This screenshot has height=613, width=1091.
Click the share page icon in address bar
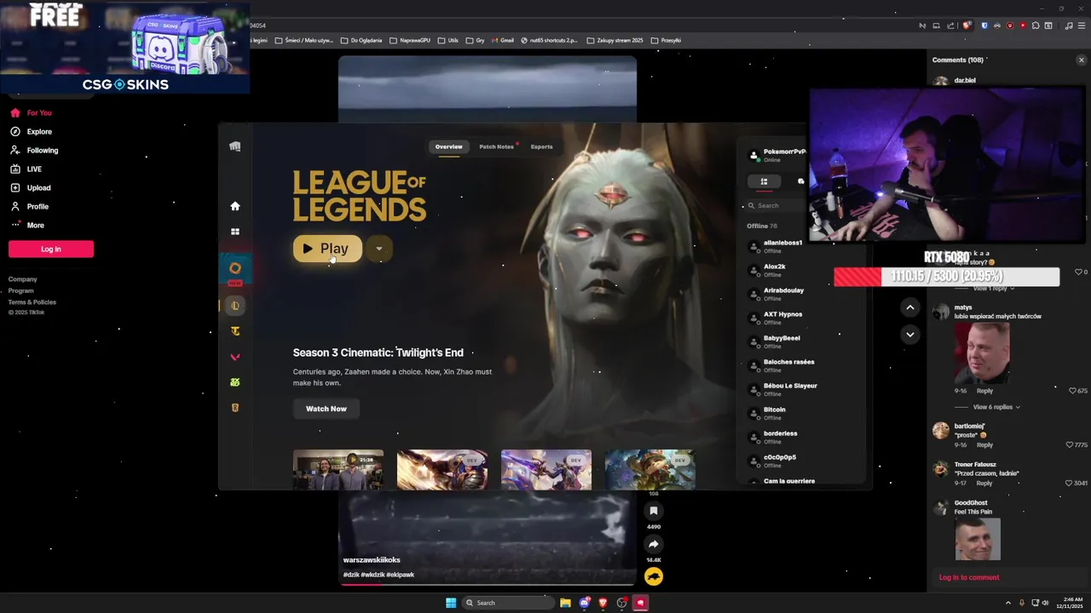[950, 26]
